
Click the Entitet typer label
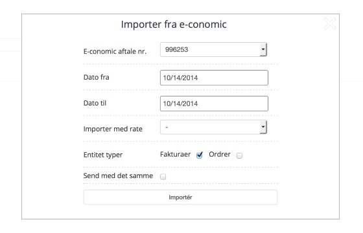point(103,155)
